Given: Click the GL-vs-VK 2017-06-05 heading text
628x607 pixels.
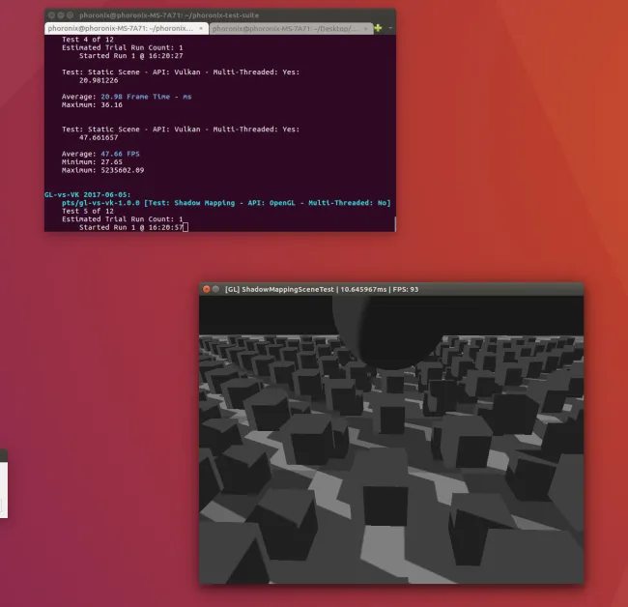Looking at the screenshot, I should 88,194.
